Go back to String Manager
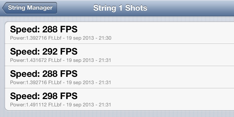Screen dimensions: 234x117 pos(30,8)
